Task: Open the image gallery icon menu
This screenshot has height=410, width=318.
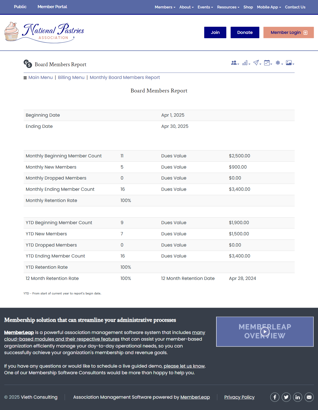Action: coord(290,63)
